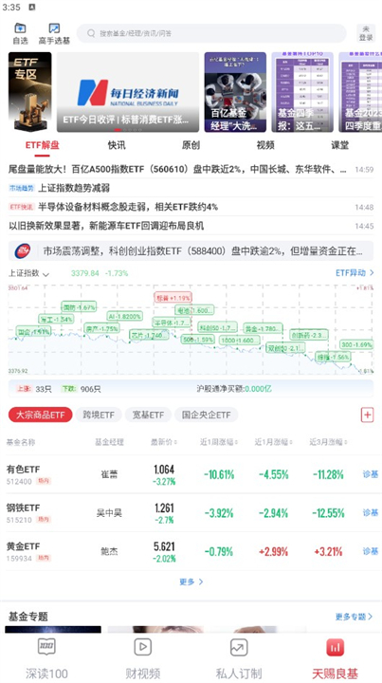Sort by 最新价 column

tap(164, 442)
